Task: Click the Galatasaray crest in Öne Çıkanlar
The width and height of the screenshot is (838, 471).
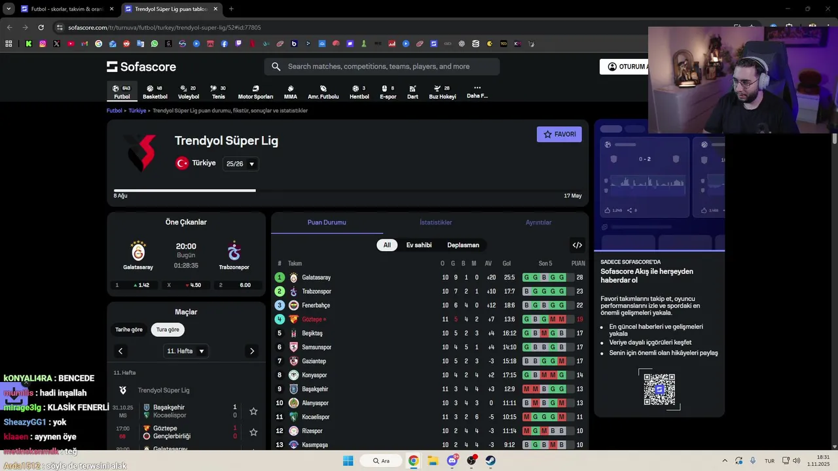Action: click(x=138, y=251)
